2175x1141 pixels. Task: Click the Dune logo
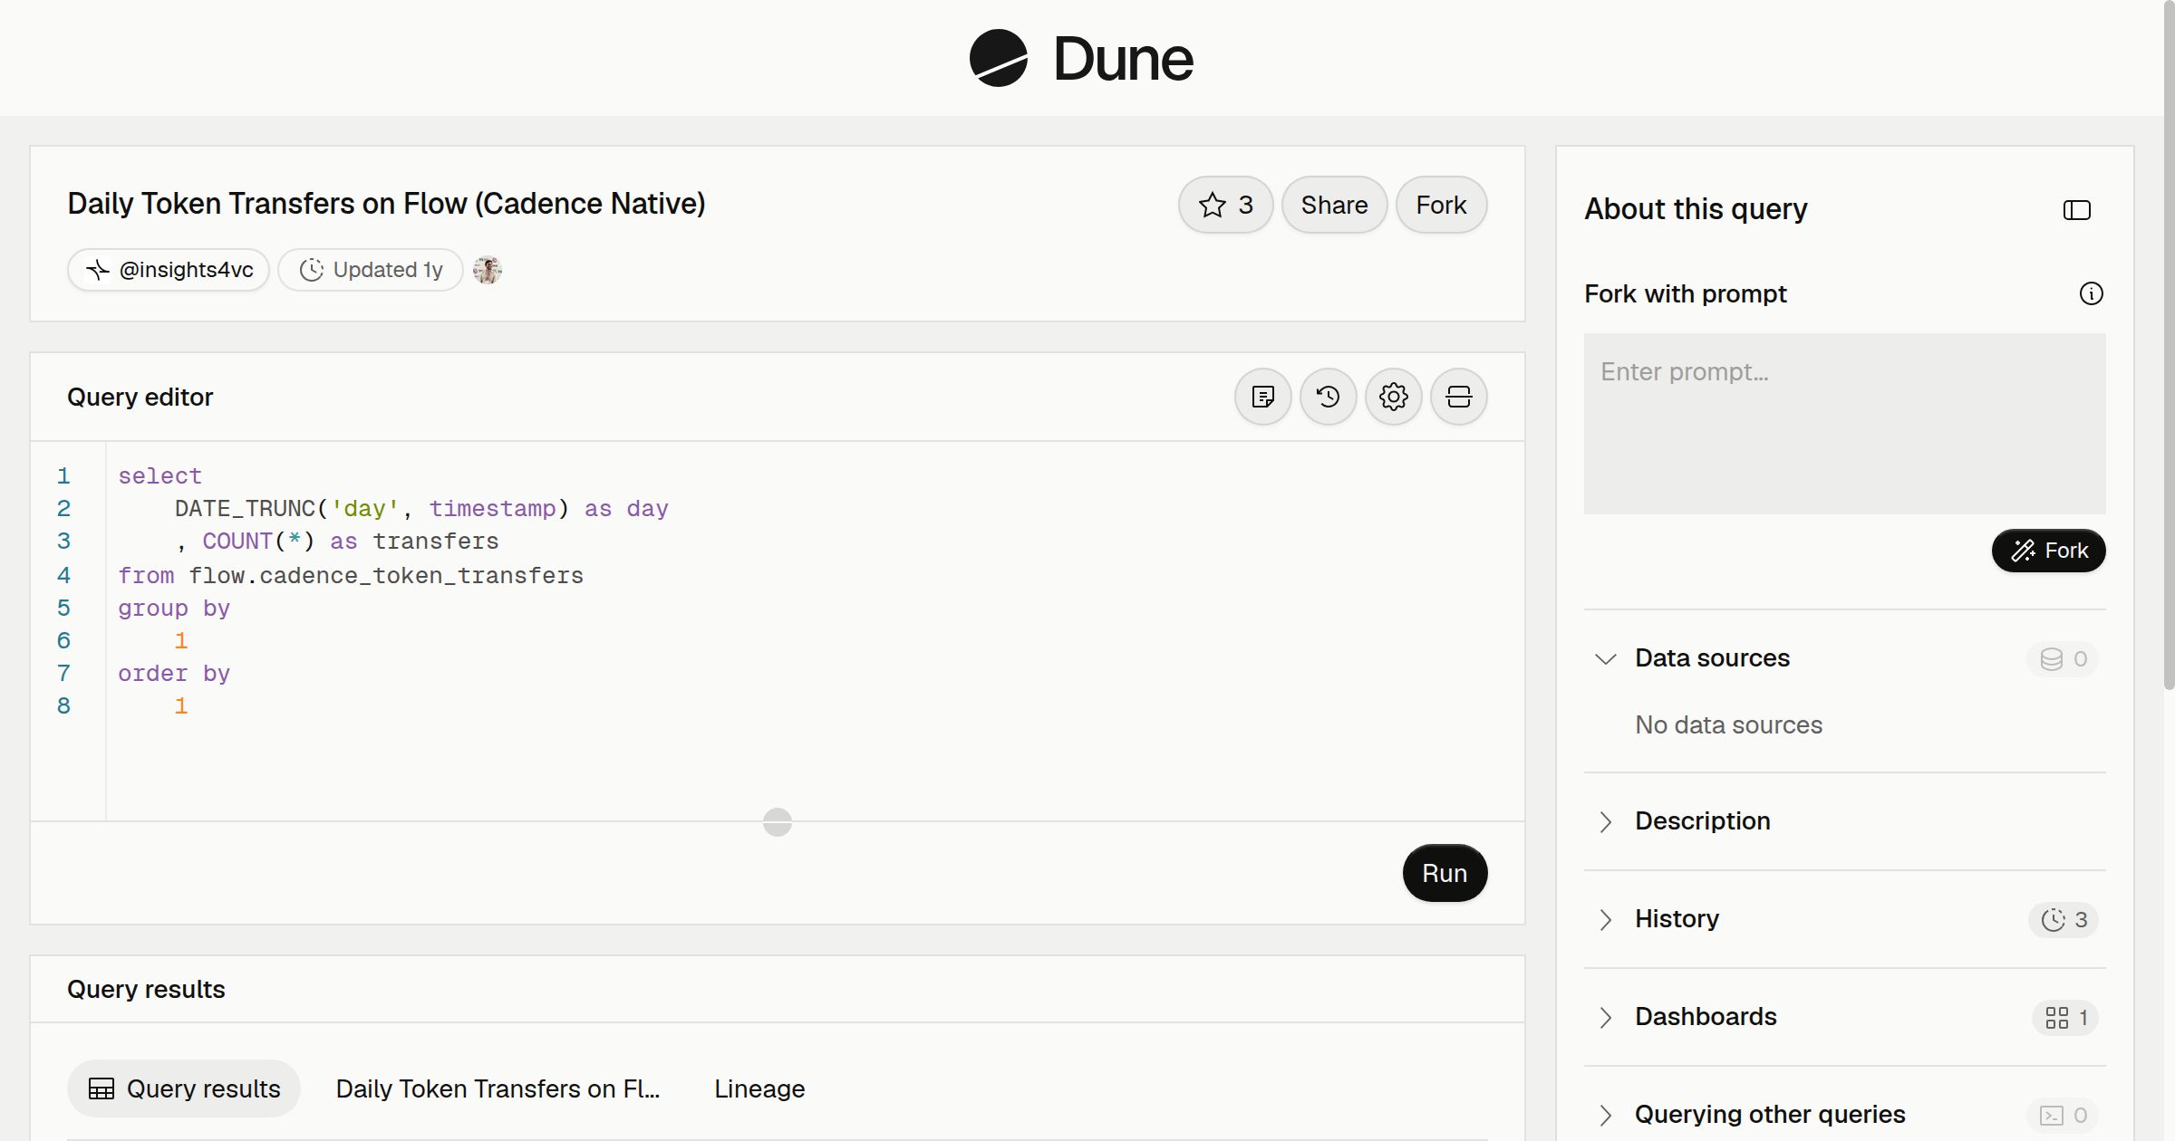click(x=1081, y=59)
